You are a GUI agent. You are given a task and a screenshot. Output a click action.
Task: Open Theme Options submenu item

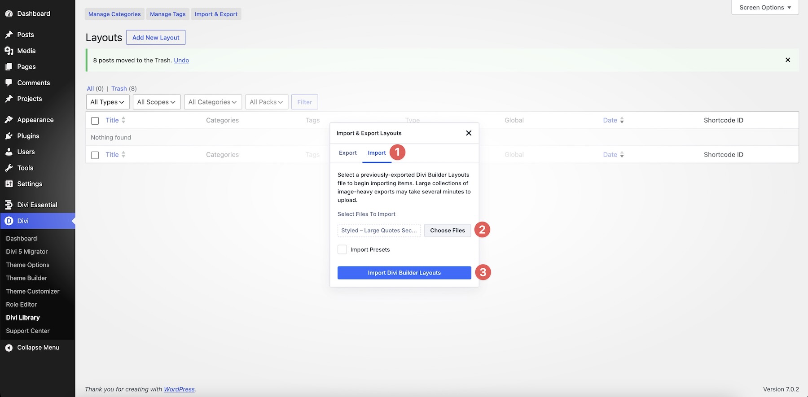click(x=28, y=265)
